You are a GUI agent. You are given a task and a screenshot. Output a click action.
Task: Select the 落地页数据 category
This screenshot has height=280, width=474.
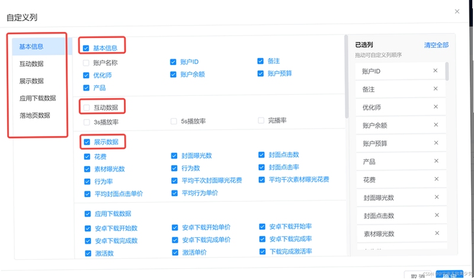click(x=34, y=115)
